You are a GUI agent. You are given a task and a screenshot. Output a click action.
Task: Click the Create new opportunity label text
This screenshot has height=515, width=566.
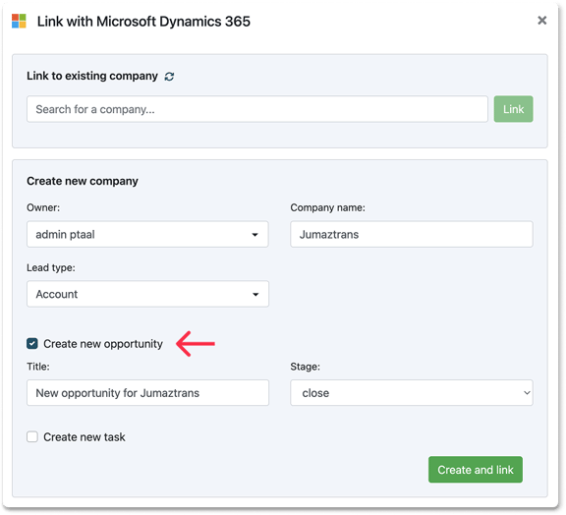pos(103,344)
